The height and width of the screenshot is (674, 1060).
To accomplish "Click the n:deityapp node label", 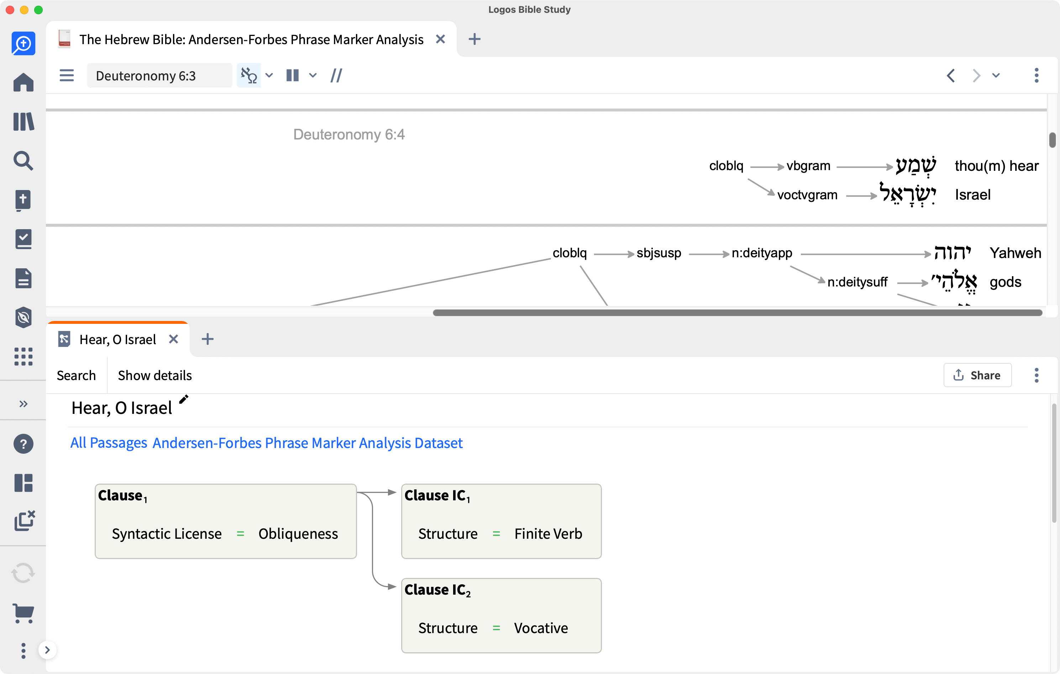I will [x=762, y=253].
